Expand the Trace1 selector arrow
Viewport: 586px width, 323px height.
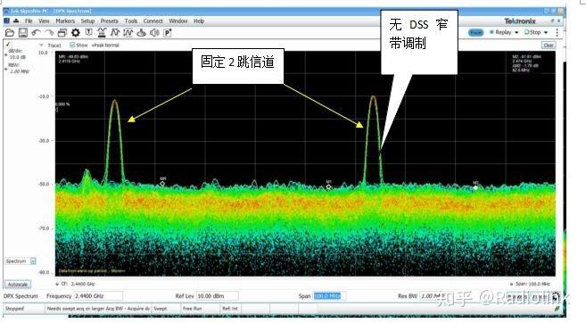click(x=41, y=46)
